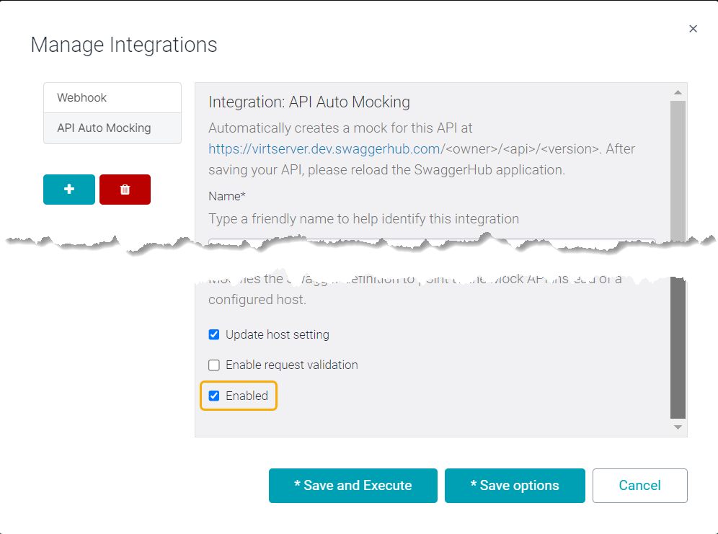
Task: Click the Manage Integrations dialog title
Action: coord(123,45)
